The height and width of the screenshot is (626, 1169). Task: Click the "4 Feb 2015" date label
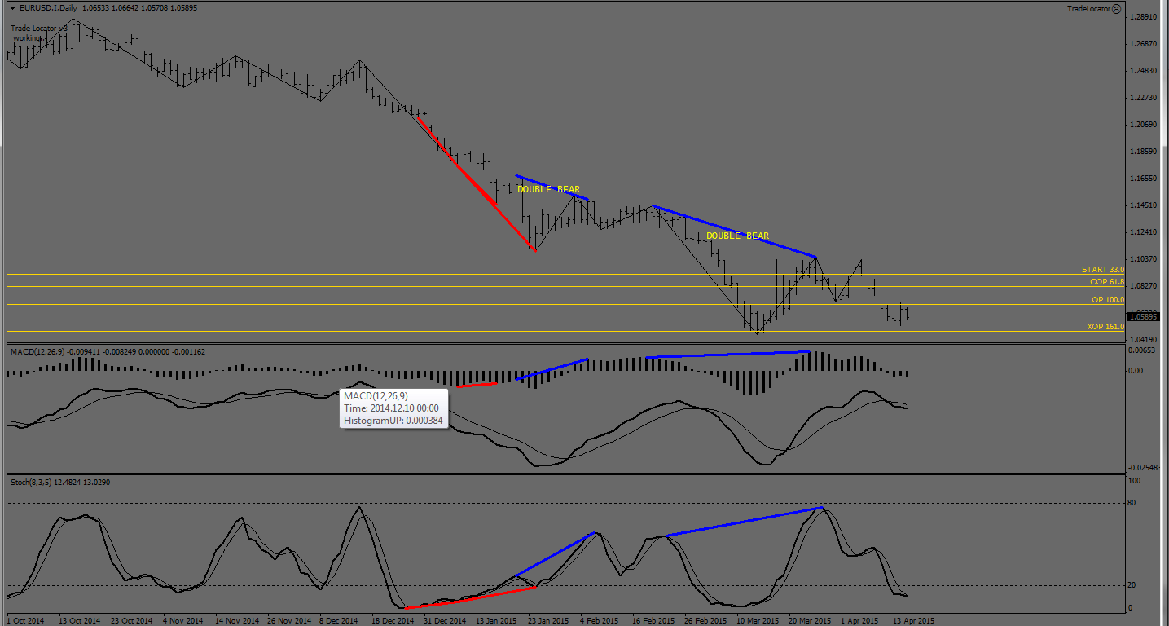tap(600, 620)
